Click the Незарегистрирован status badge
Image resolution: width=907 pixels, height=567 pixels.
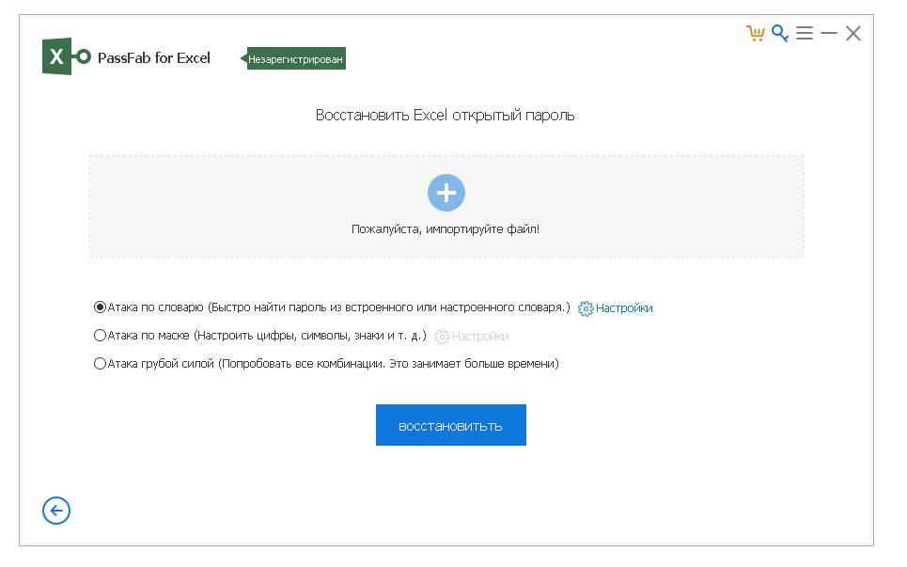click(293, 58)
